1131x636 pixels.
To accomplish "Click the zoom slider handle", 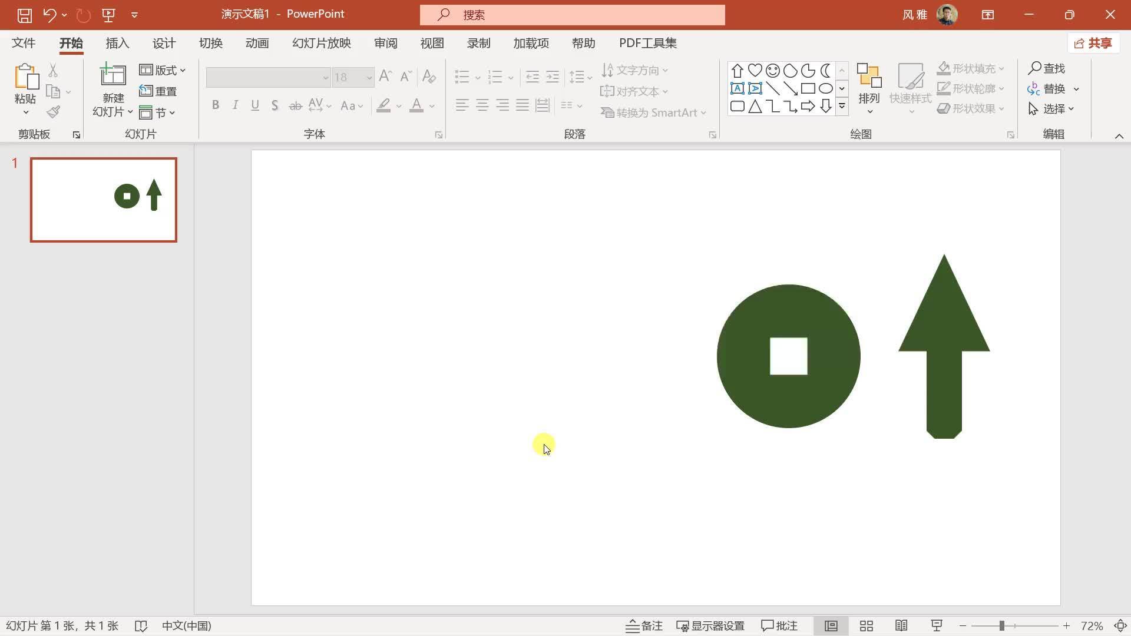I will coord(1001,626).
